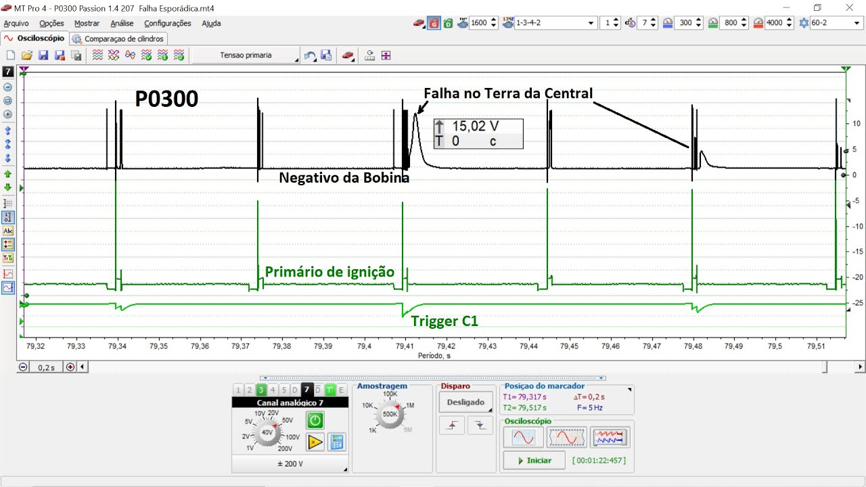
Task: Click the green up arrow in sidebar
Action: click(x=8, y=174)
